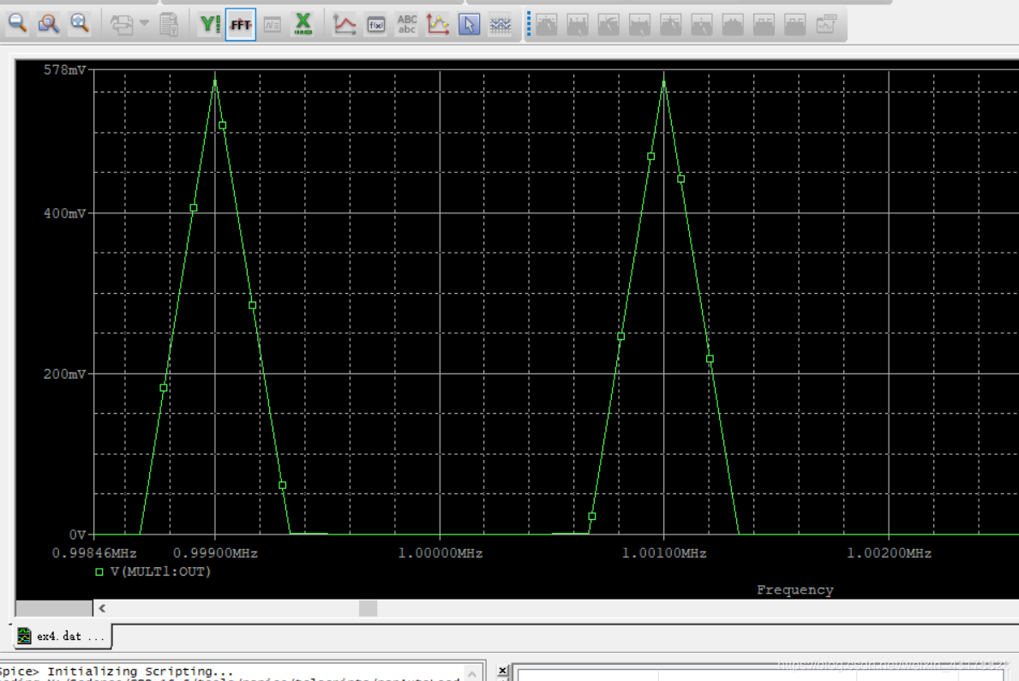Click the dotted grip of cursor toolbar
Screen dimensions: 1019x681
click(528, 24)
